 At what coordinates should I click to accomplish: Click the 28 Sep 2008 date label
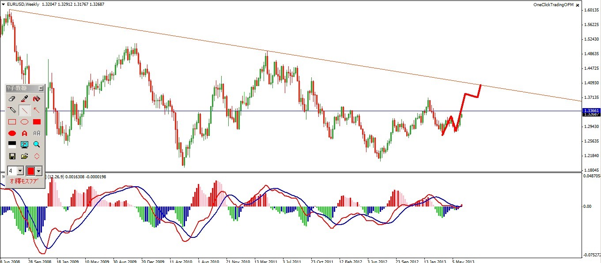pos(40,261)
